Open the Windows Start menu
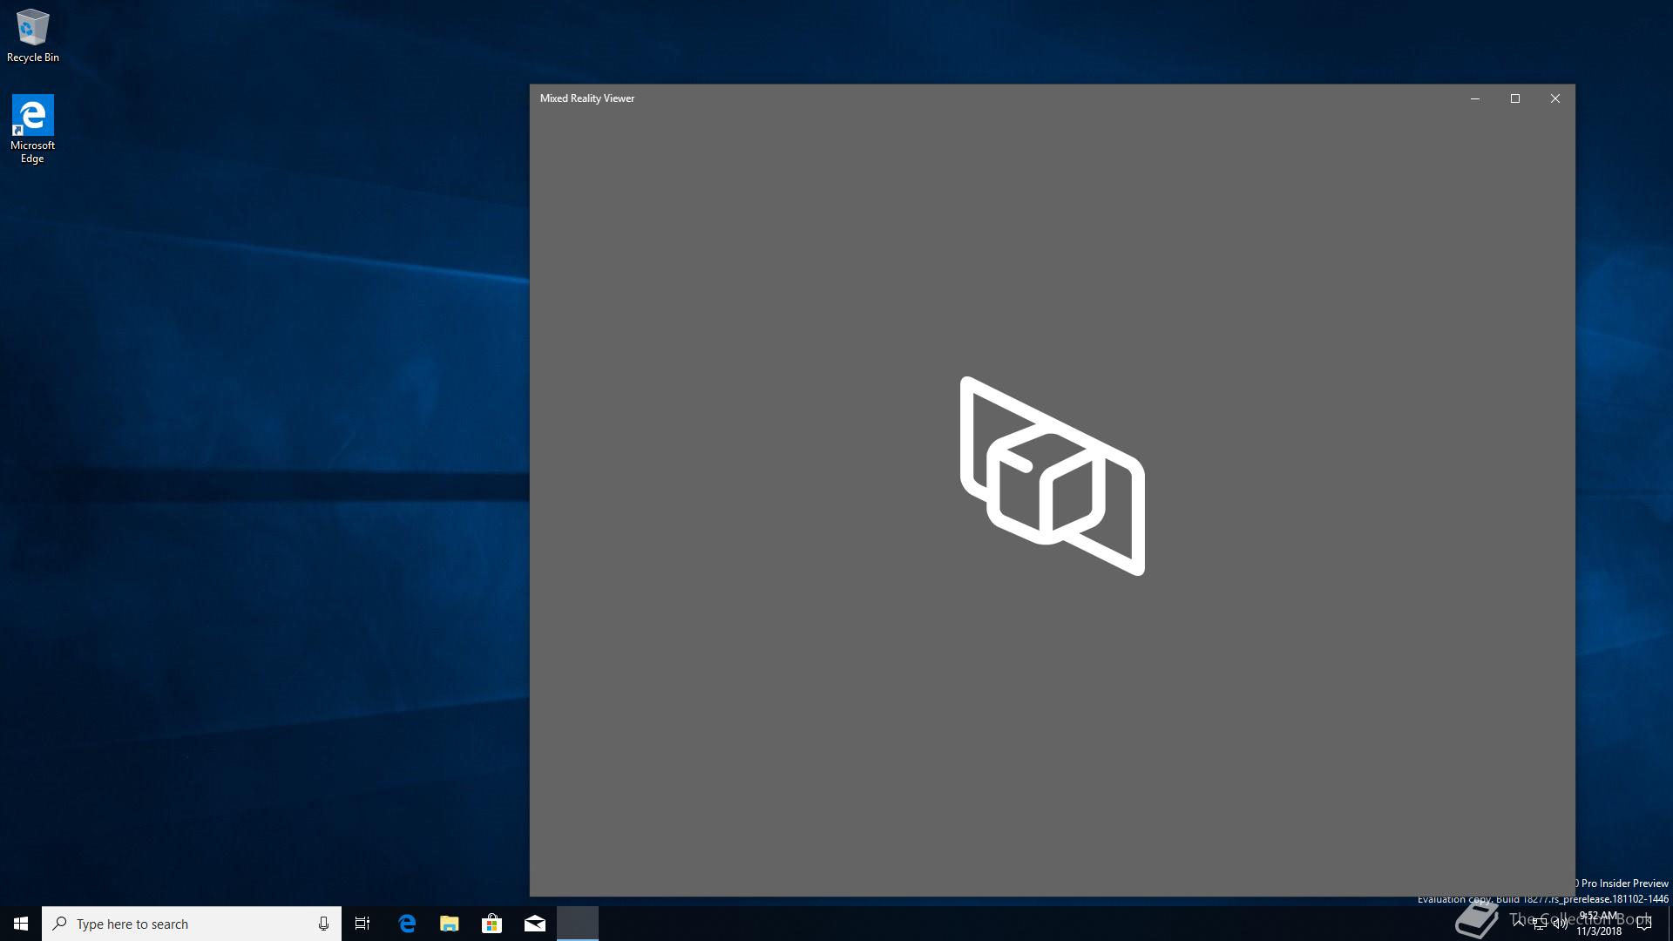Image resolution: width=1673 pixels, height=941 pixels. pyautogui.click(x=21, y=924)
